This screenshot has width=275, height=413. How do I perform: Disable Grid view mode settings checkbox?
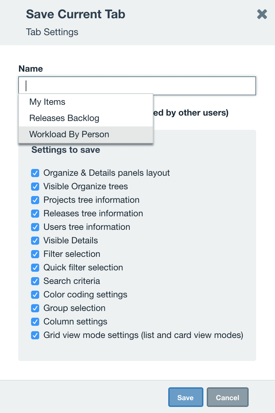click(35, 335)
